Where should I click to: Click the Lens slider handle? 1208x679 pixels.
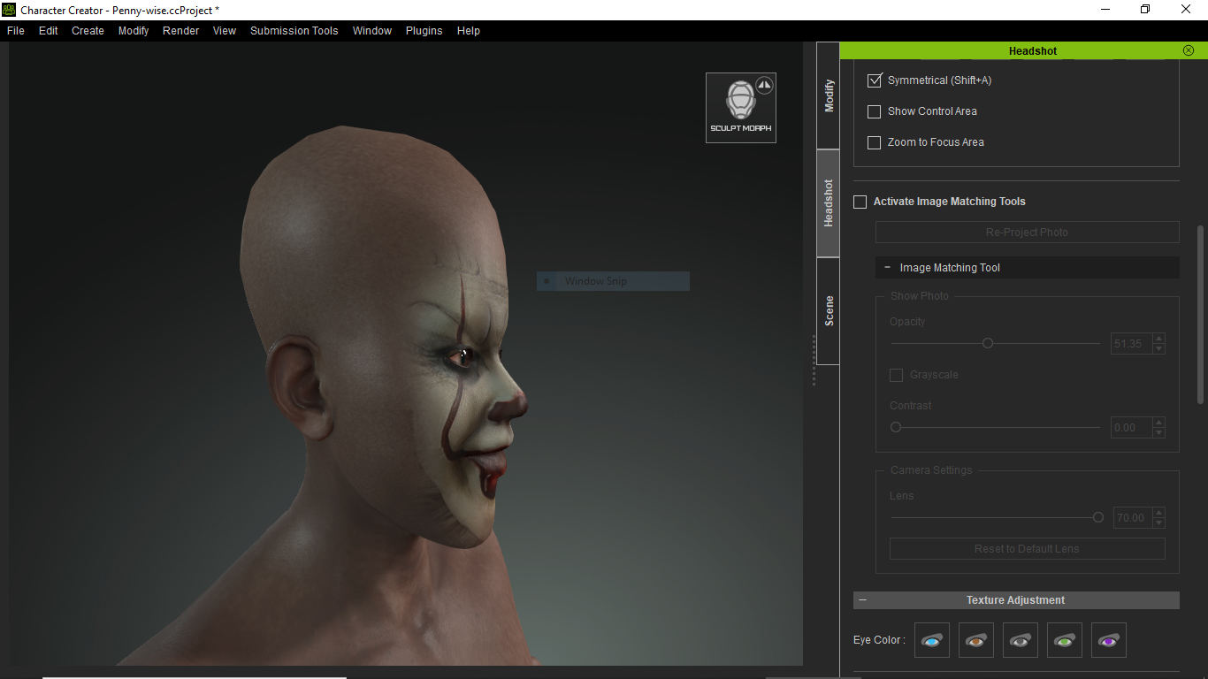point(1098,517)
